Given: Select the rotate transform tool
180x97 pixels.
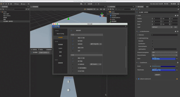Looking at the screenshot, I should (x=4, y=4).
